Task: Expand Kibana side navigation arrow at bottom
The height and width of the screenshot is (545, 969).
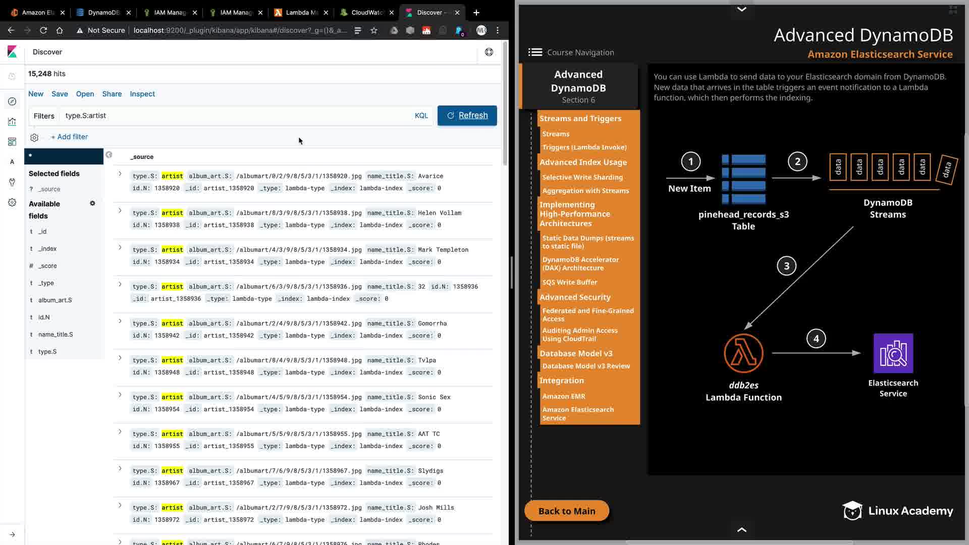Action: (12, 534)
